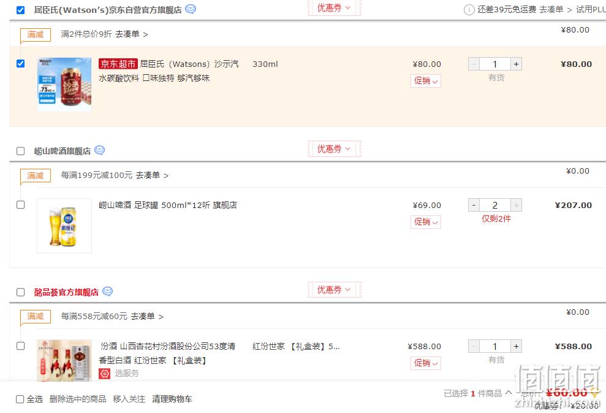
Task: Click 清理购物车 in the bottom bar
Action: point(172,399)
